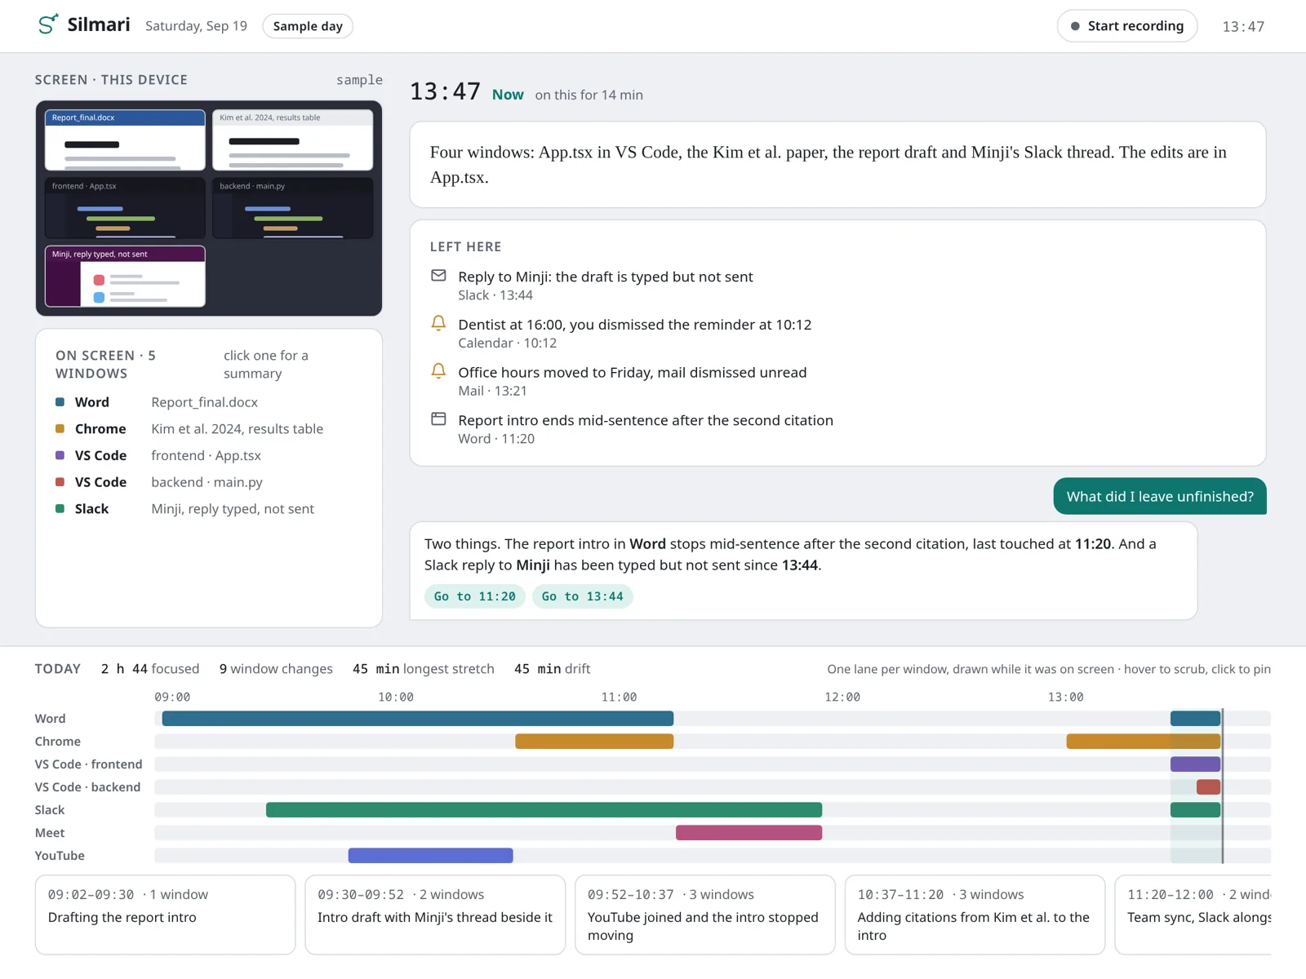Image resolution: width=1306 pixels, height=979 pixels.
Task: Click the VS Code backend red bar
Action: pos(1208,787)
